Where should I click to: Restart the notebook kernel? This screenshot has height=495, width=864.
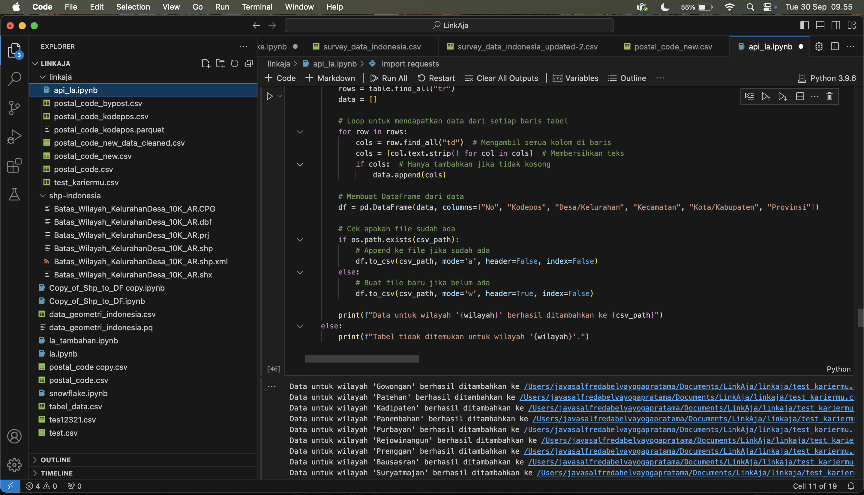pos(436,78)
